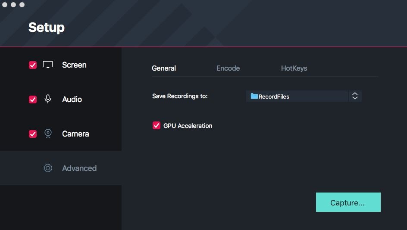Viewport: 407px width, 230px height.
Task: Switch to the Encode tab
Action: (x=228, y=68)
